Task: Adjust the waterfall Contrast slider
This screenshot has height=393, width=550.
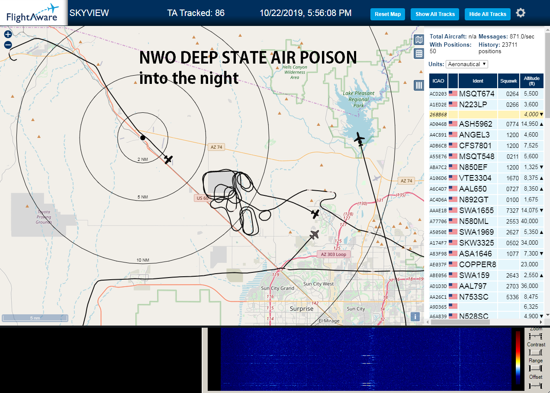Action: click(536, 352)
